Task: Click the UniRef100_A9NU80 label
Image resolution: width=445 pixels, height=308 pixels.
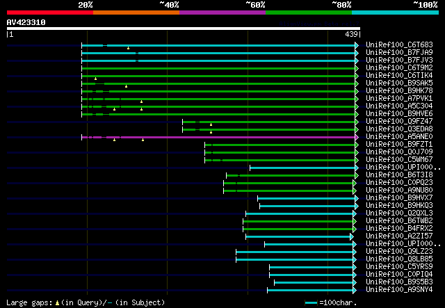Action: click(399, 191)
